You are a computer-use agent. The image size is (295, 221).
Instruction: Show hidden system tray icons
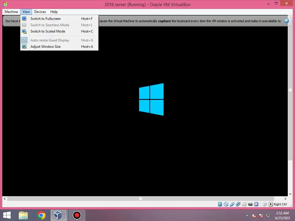click(247, 216)
